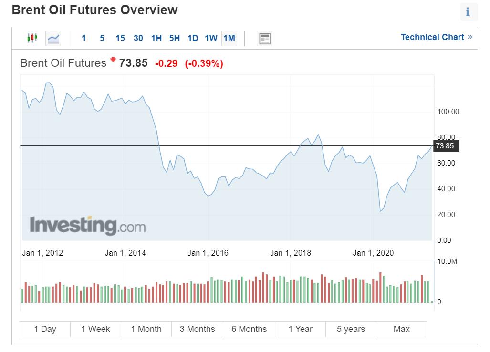490x352 pixels.
Task: Click the 6 Months range button
Action: pyautogui.click(x=249, y=329)
